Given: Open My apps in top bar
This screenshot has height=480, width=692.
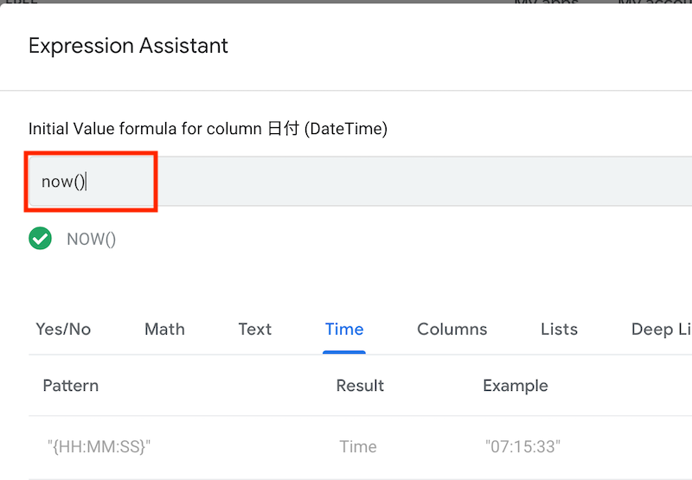Looking at the screenshot, I should point(547,2).
